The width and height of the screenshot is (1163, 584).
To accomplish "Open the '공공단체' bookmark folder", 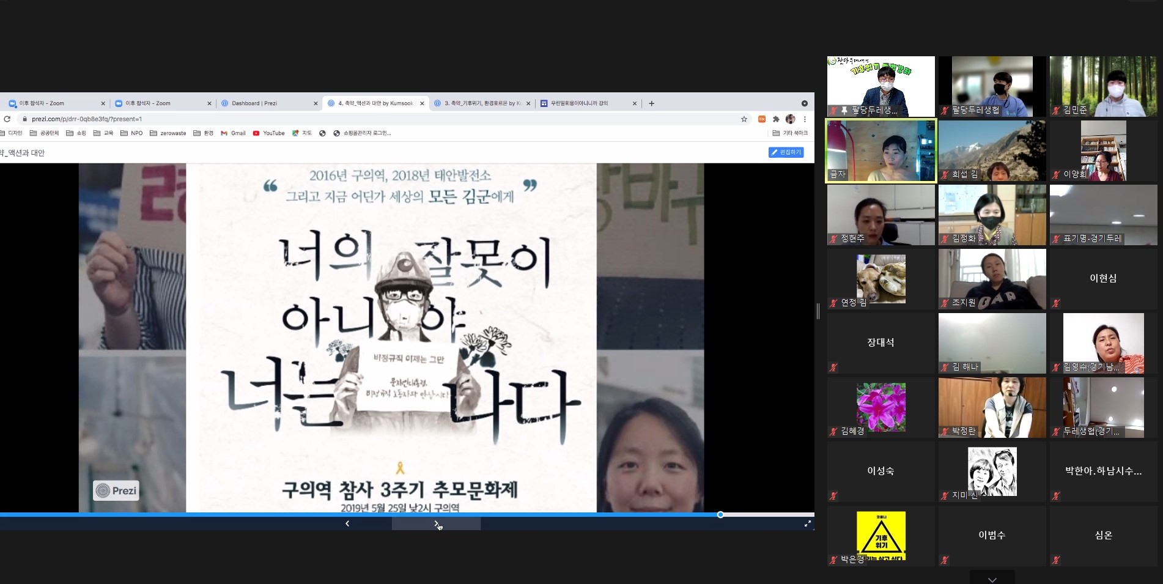I will (44, 133).
